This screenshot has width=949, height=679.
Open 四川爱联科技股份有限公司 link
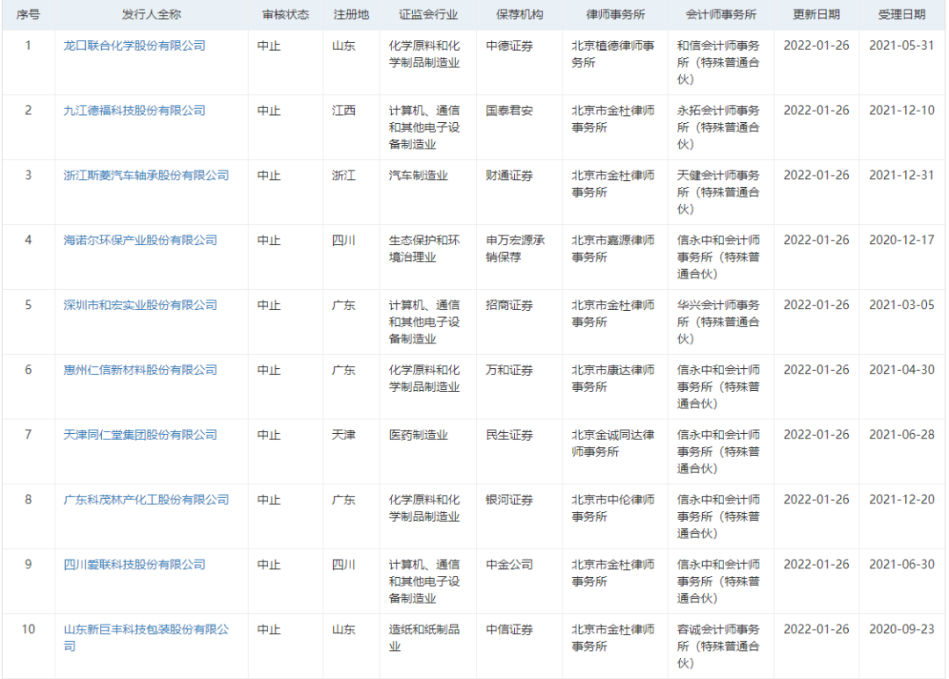click(x=134, y=565)
